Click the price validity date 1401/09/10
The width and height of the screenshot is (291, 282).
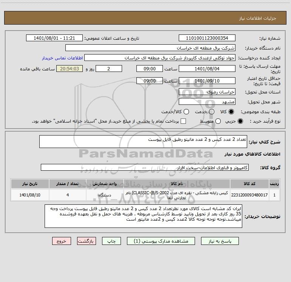[x=207, y=81]
